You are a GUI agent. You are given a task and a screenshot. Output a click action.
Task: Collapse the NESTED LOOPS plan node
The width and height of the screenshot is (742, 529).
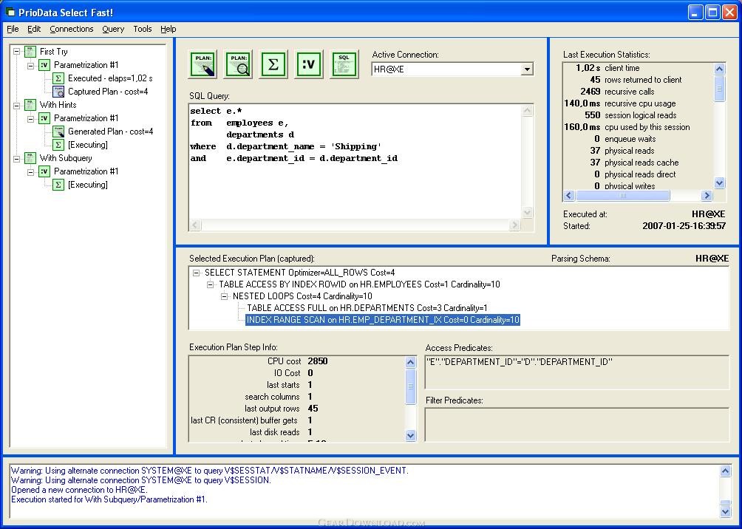coord(225,297)
